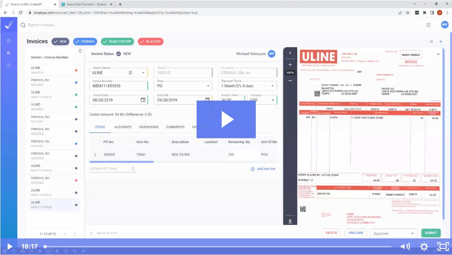Toggle the REJECTED status filter chip
Screen dimensions: 452x255
[151, 41]
